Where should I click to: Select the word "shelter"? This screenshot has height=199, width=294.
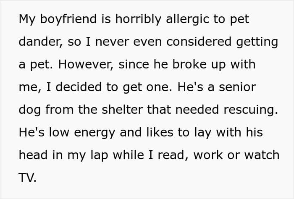122,110
